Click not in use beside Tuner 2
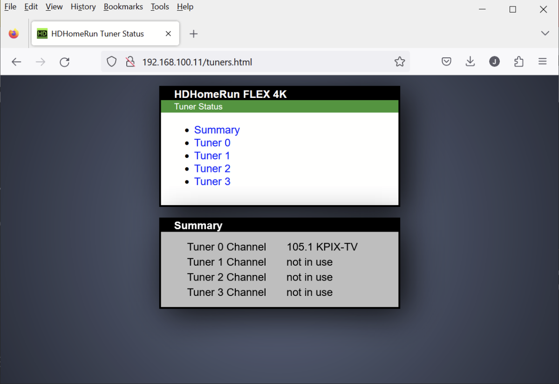Image resolution: width=559 pixels, height=384 pixels. [310, 277]
